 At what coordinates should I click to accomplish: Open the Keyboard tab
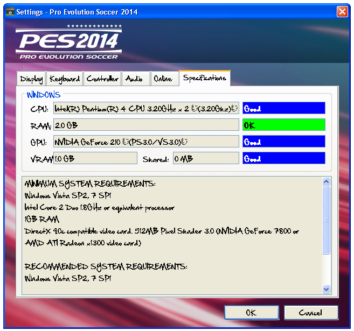coord(65,79)
